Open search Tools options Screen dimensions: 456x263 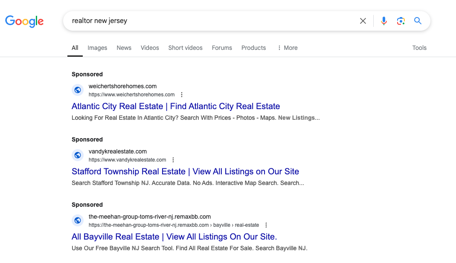click(419, 48)
